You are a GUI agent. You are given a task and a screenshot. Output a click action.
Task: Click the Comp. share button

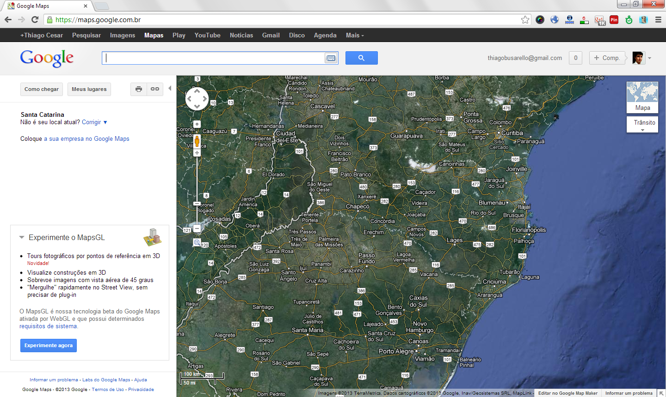coord(607,58)
